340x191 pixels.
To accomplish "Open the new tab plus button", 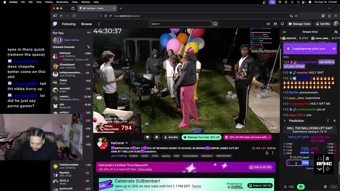I will 121,8.
